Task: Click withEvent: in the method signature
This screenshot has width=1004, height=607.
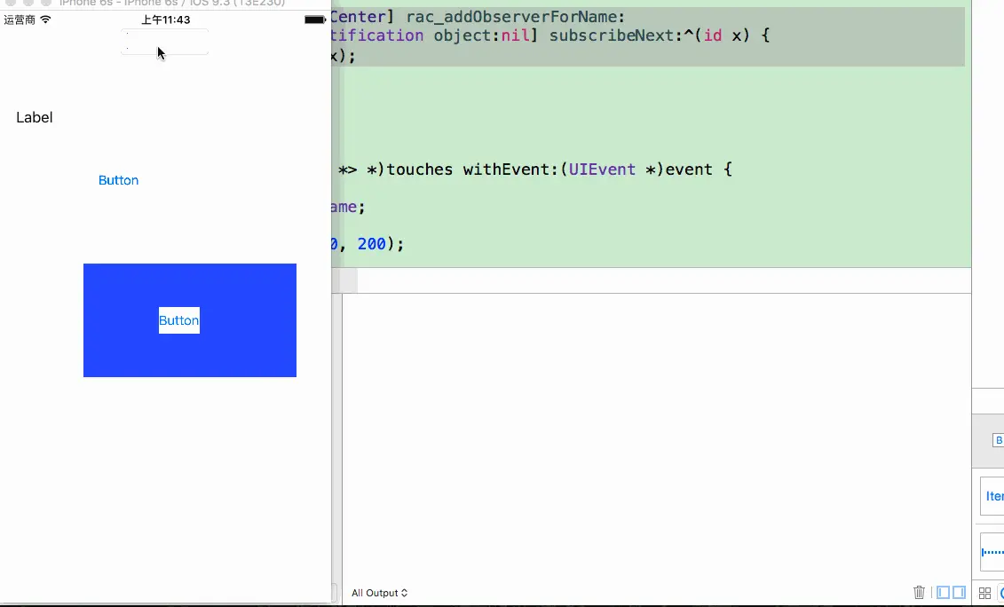Action: pyautogui.click(x=511, y=169)
